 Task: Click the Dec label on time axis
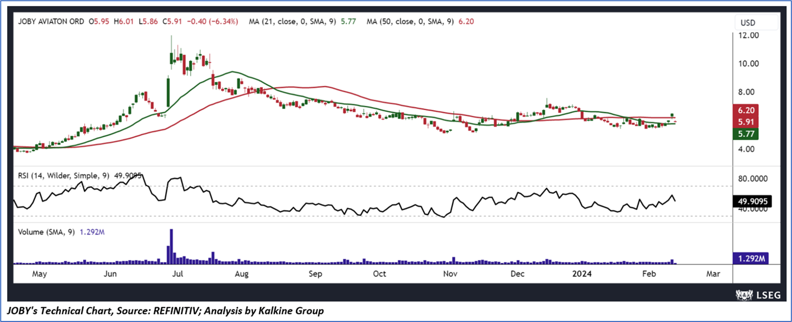(x=517, y=274)
